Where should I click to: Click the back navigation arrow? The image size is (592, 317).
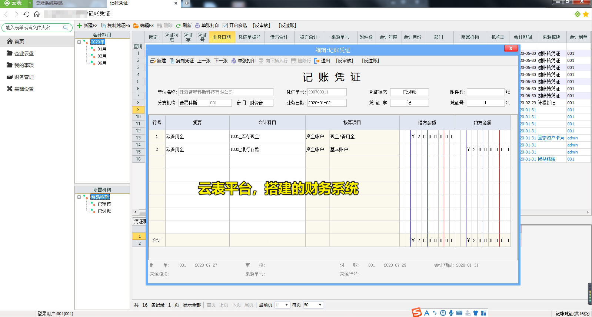point(6,14)
